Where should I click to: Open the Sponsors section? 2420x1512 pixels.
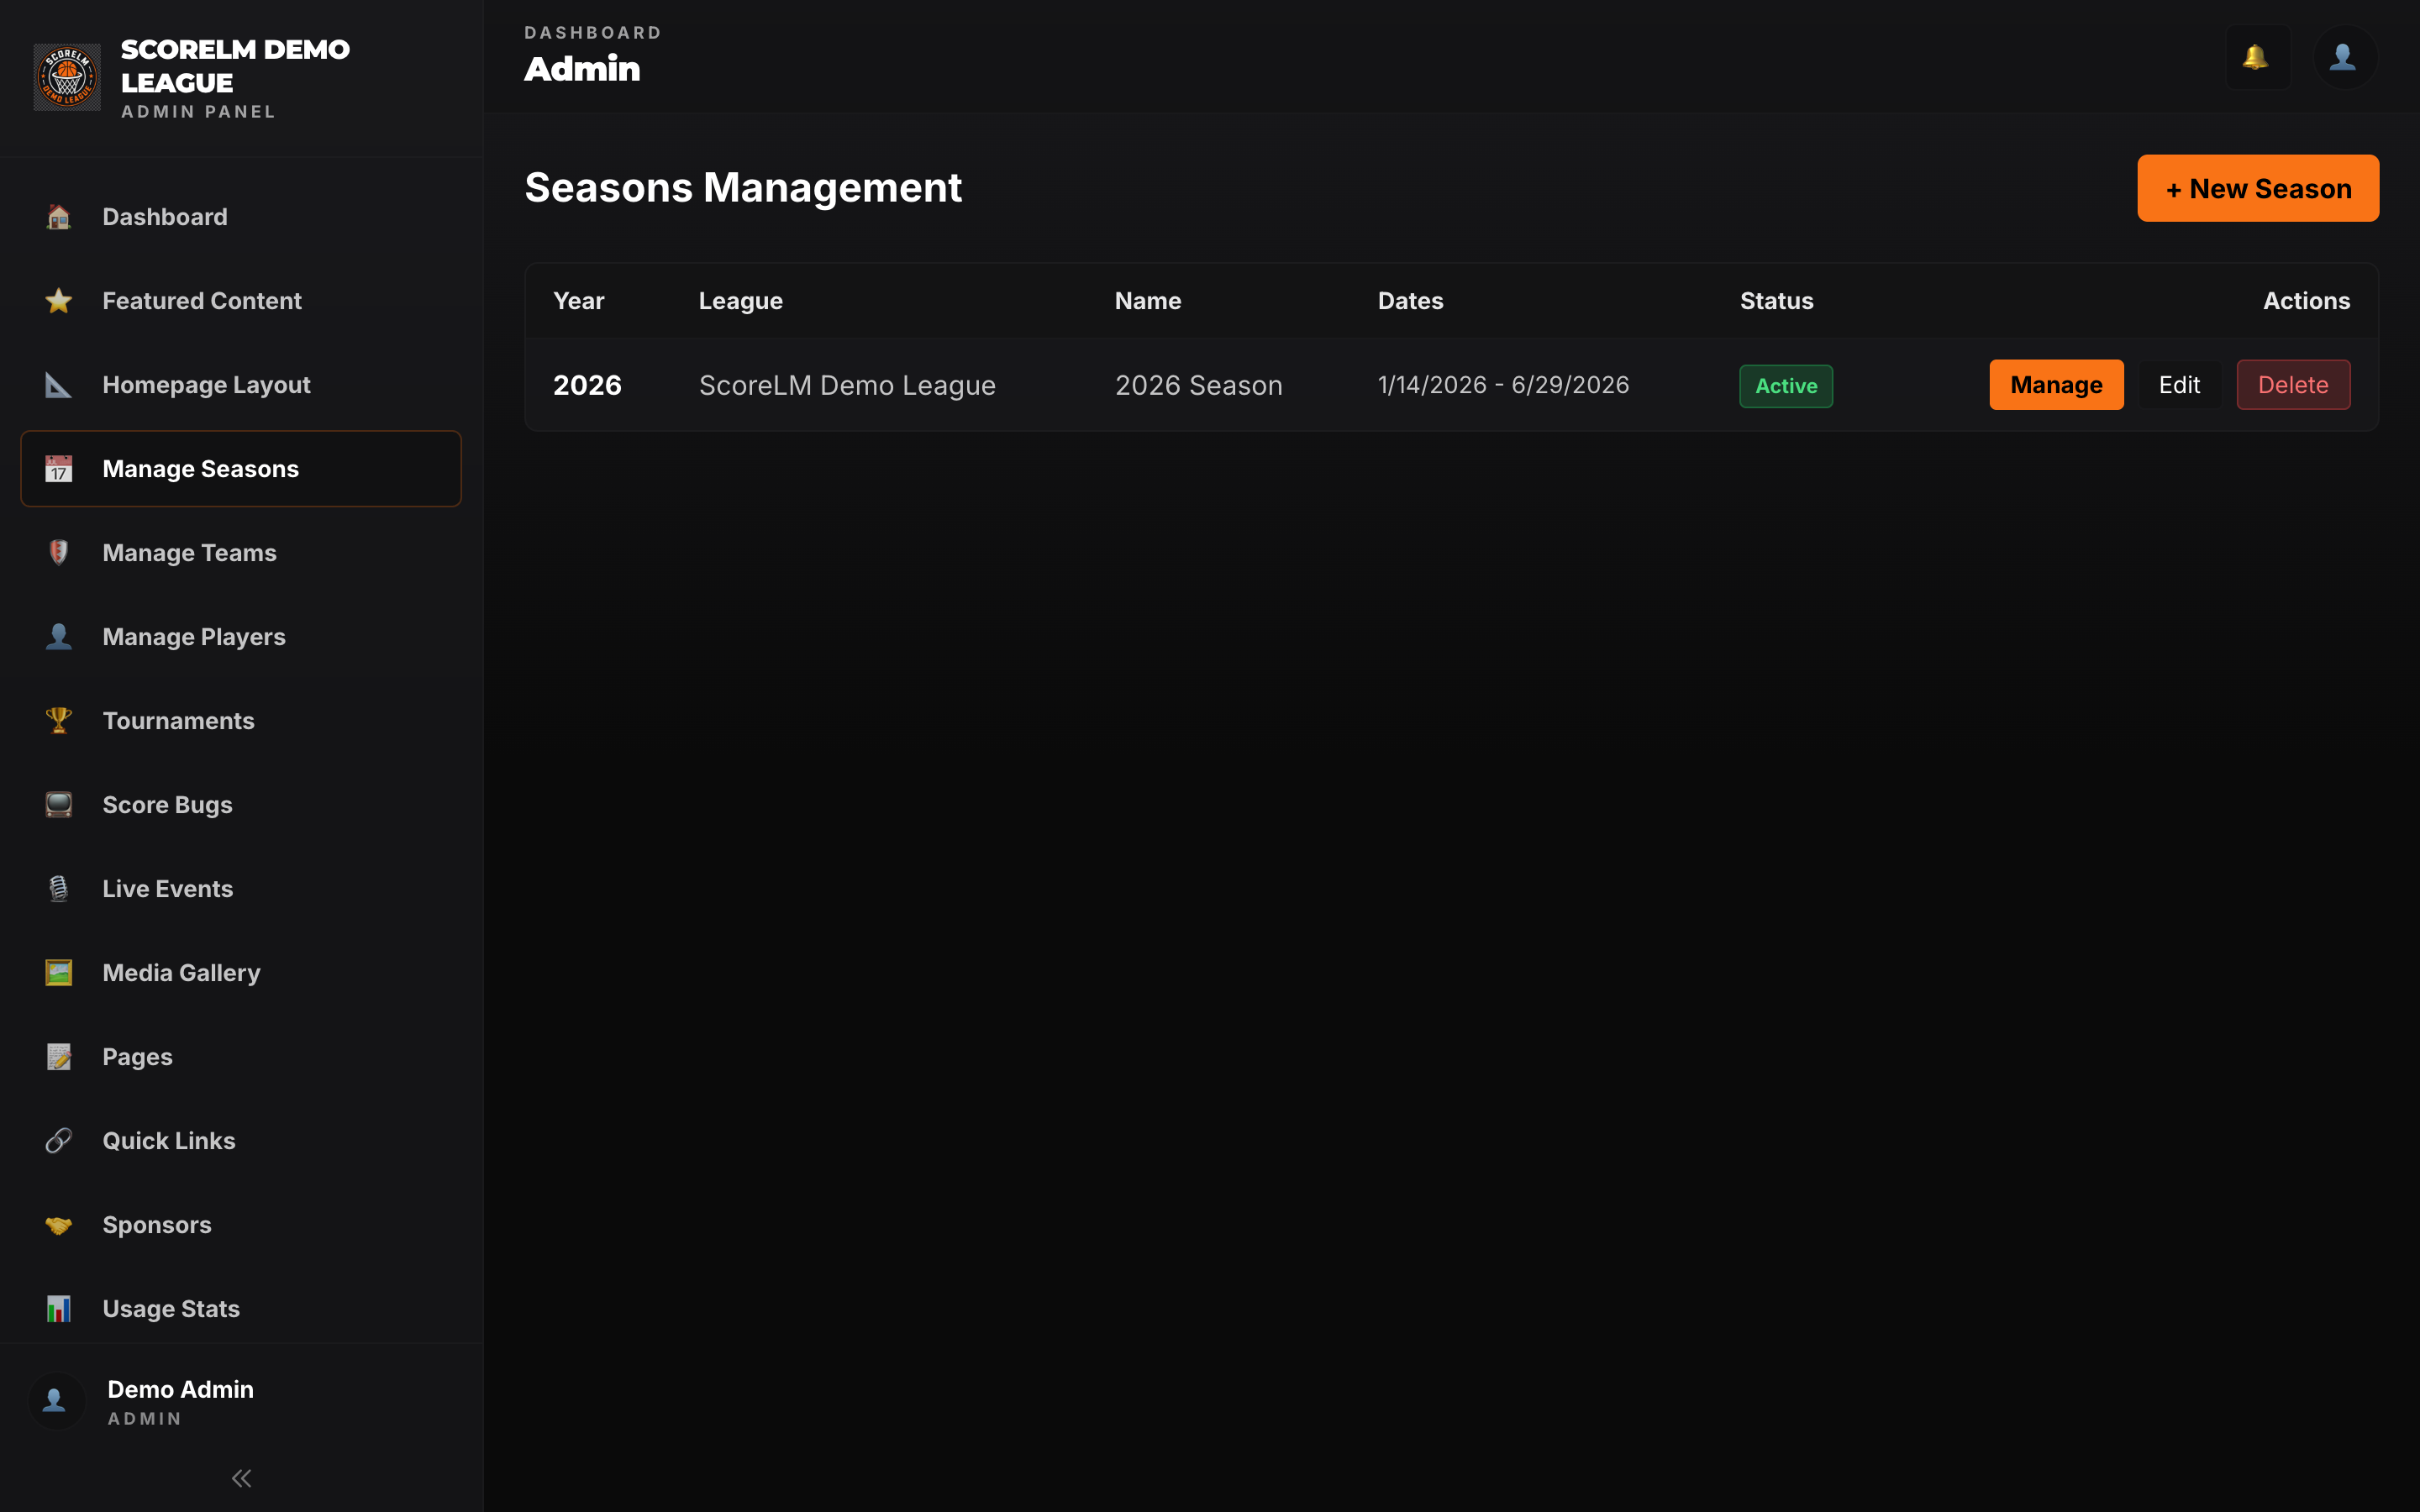[x=241, y=1225]
